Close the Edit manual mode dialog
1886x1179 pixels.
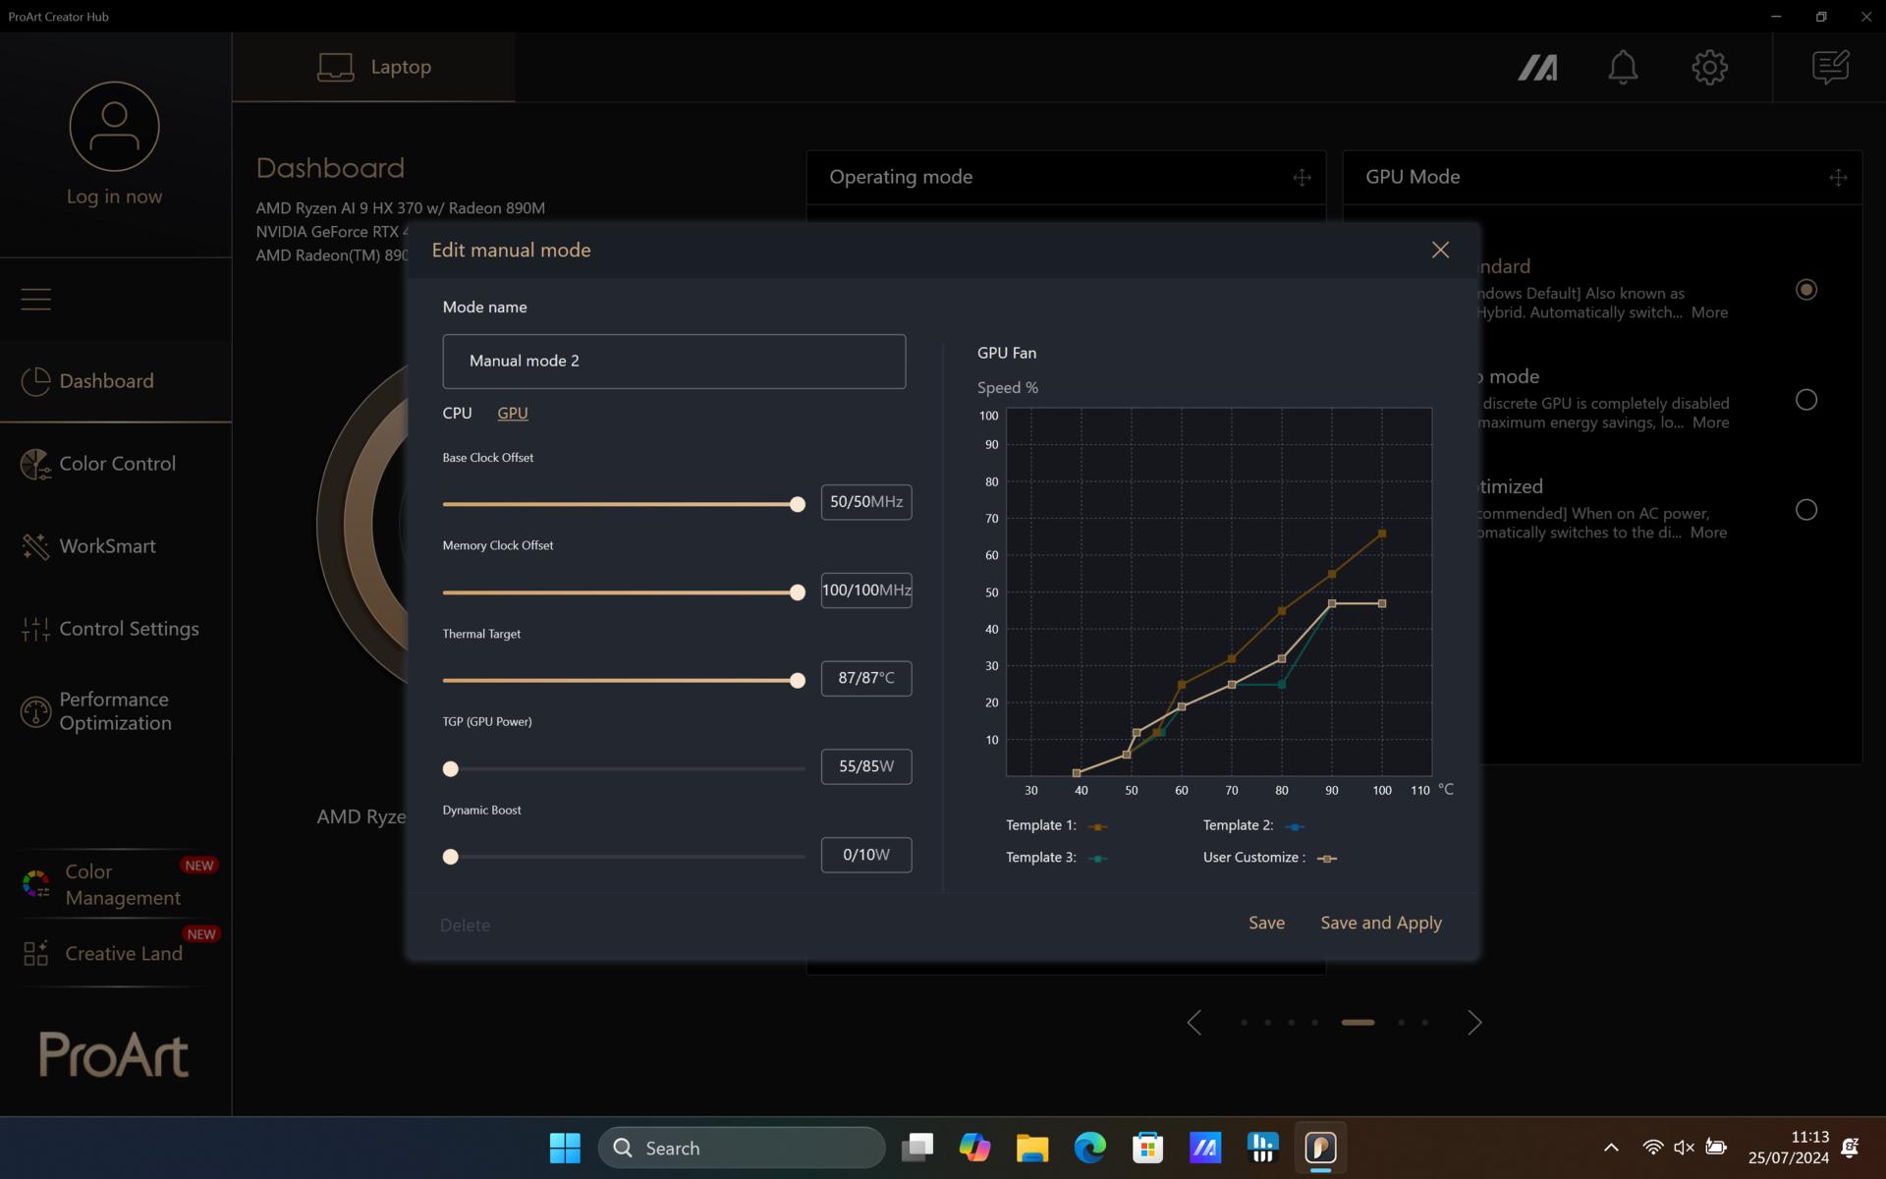click(x=1440, y=251)
